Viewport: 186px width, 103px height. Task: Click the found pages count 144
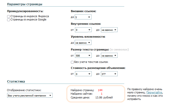(x=100, y=90)
